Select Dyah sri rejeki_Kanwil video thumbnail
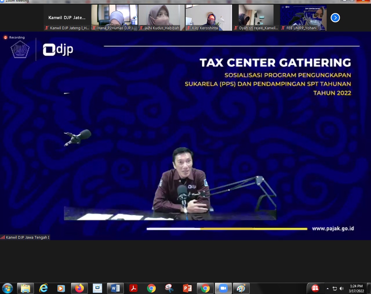Image resolution: width=371 pixels, height=294 pixels. pos(256,18)
